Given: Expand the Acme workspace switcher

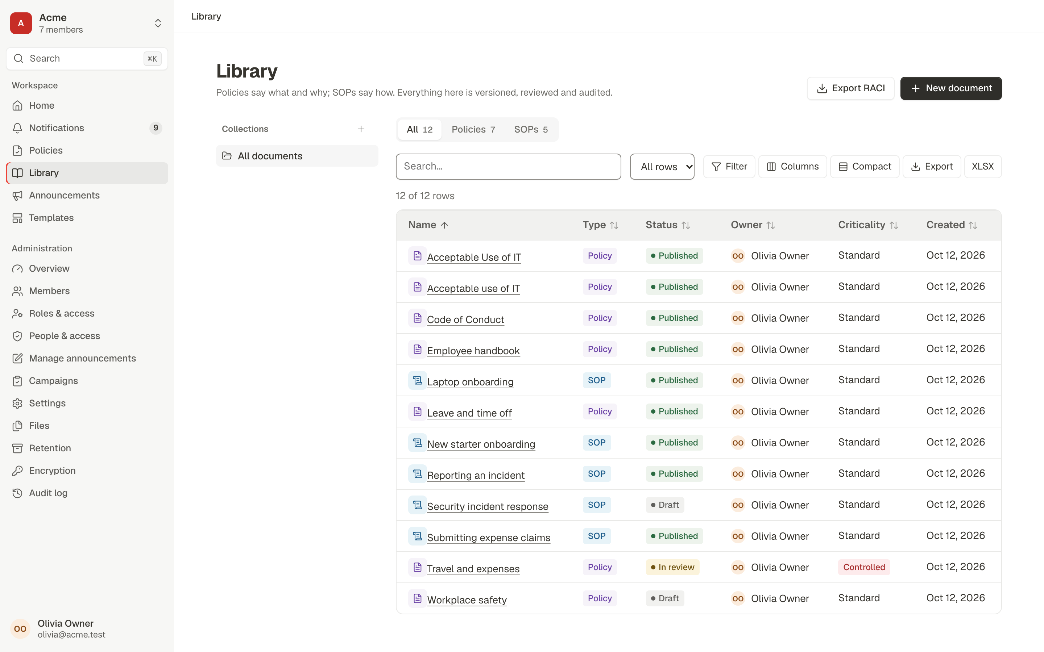Looking at the screenshot, I should click(x=87, y=23).
